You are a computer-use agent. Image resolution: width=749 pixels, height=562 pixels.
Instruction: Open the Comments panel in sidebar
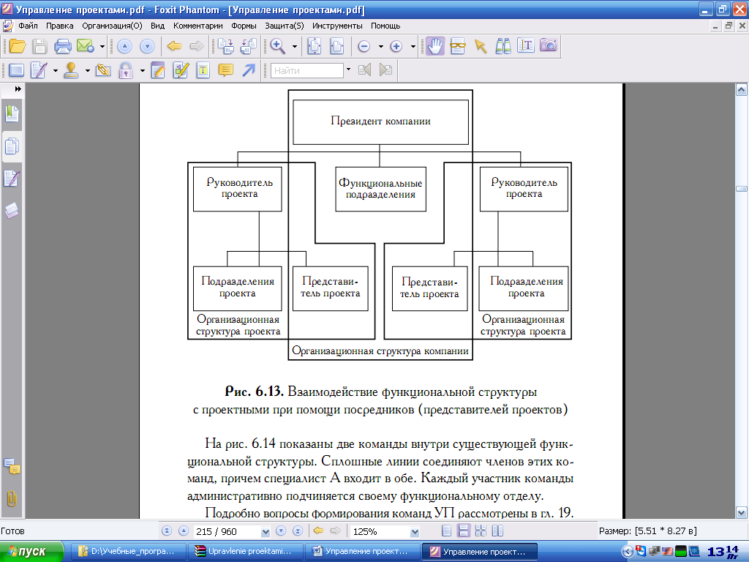click(x=12, y=466)
